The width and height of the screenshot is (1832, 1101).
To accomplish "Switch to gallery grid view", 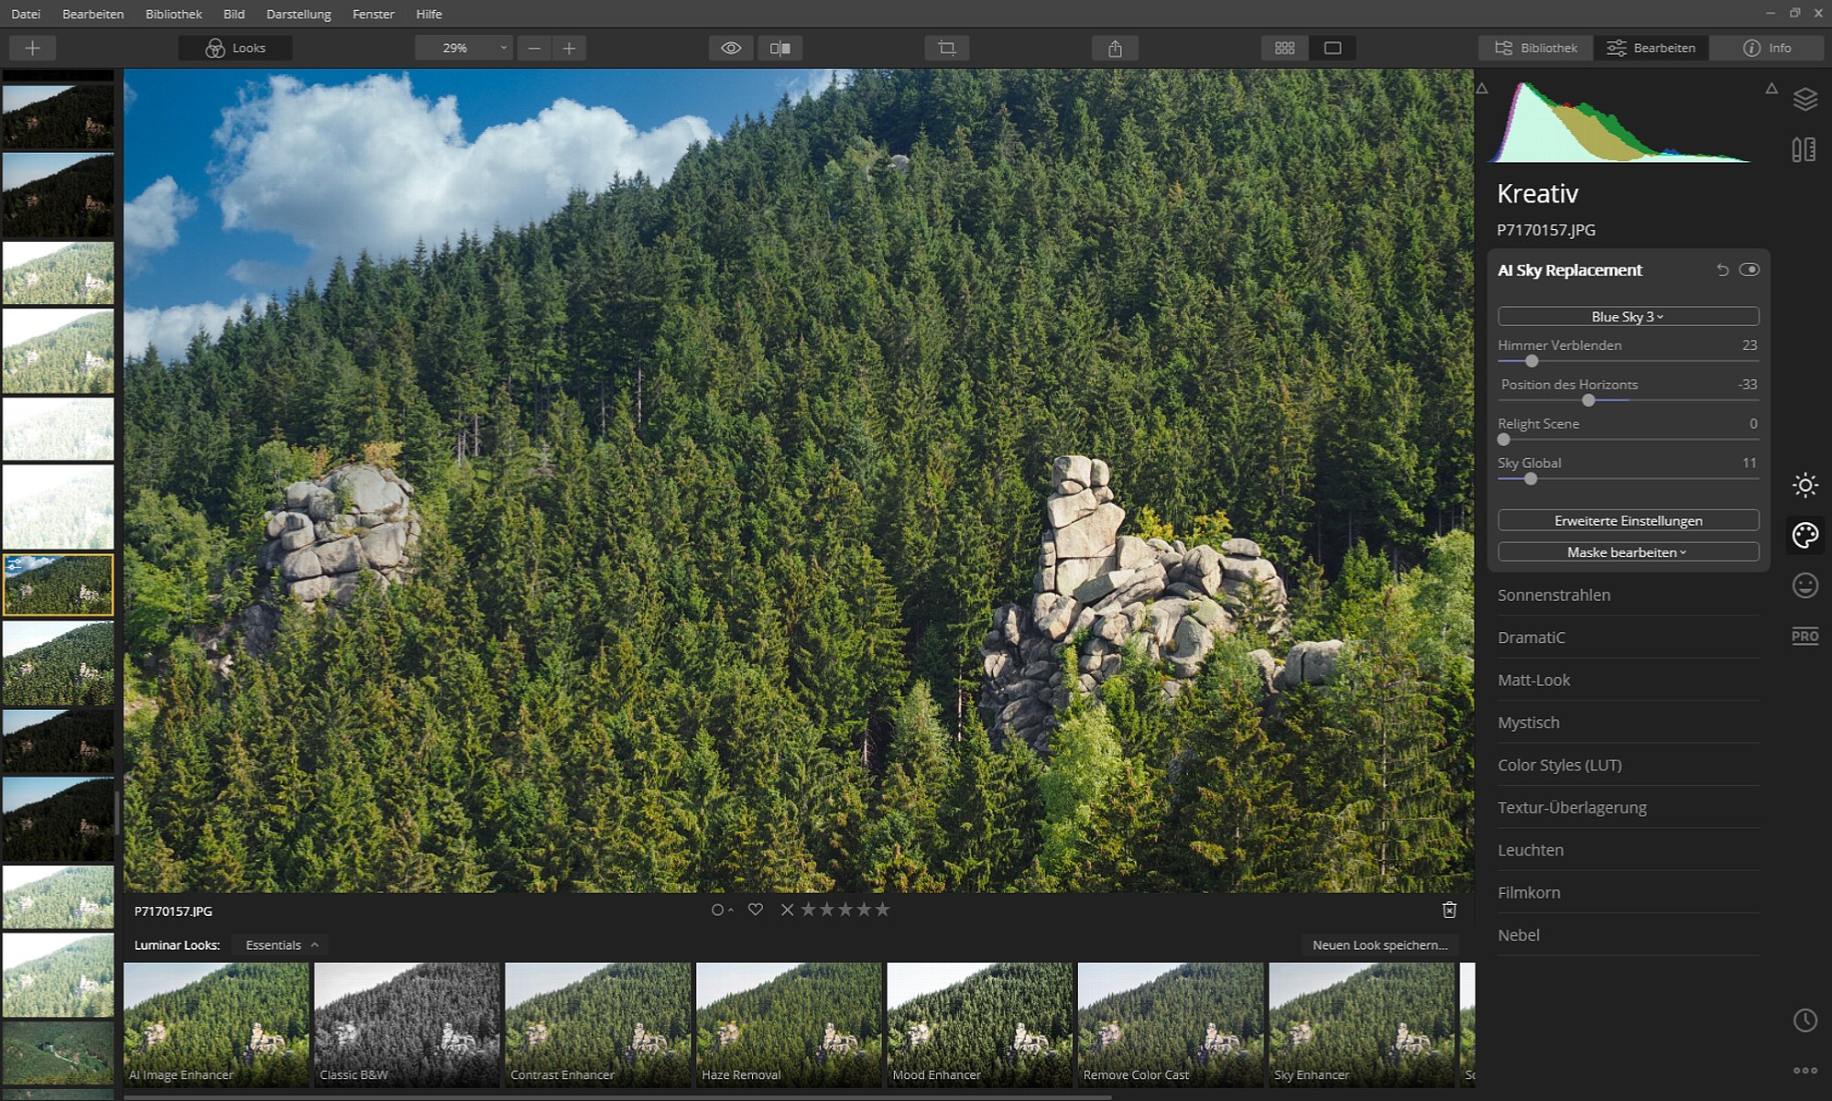I will click(x=1284, y=48).
